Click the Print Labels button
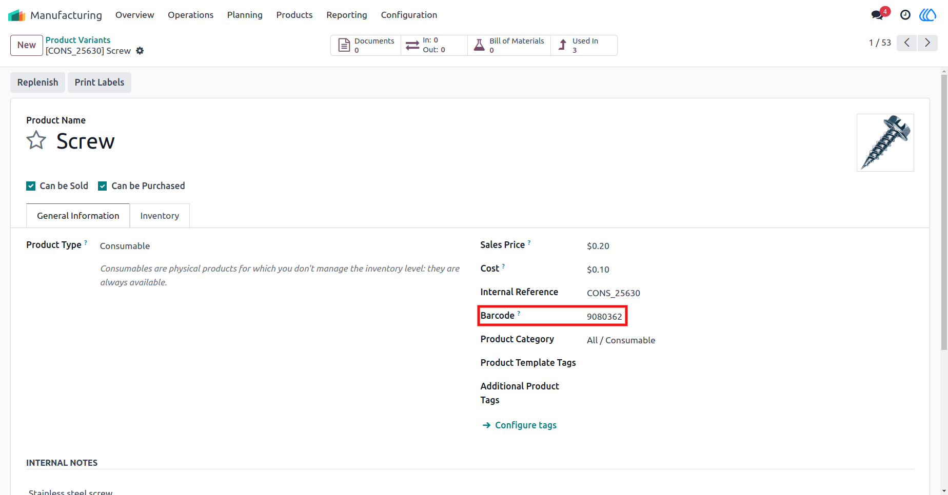Screen dimensions: 948x495 [100, 82]
